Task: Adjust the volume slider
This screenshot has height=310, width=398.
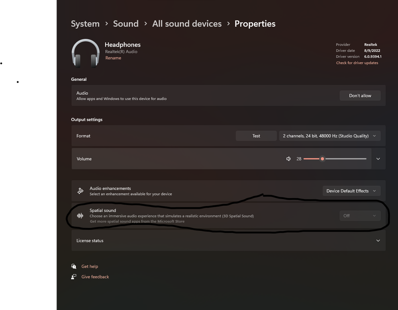Action: click(x=322, y=158)
